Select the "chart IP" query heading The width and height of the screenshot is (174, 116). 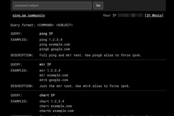tap(47, 95)
